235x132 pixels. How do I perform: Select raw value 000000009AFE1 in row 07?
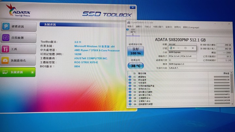[222, 95]
